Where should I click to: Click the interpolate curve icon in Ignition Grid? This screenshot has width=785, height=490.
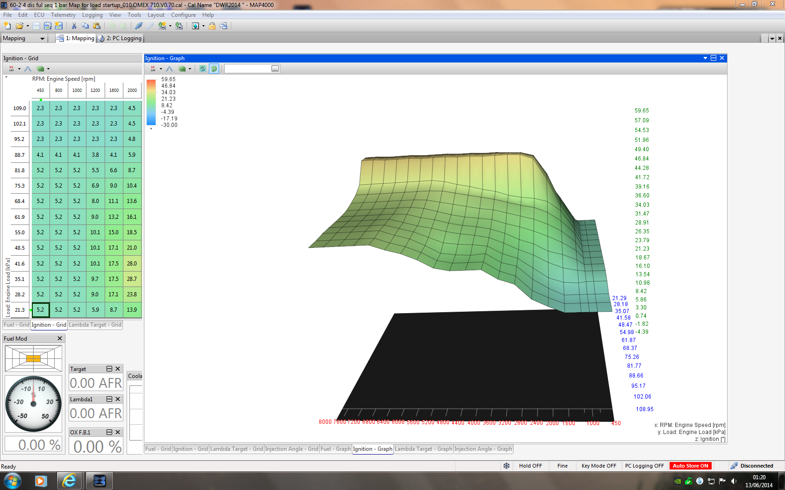pyautogui.click(x=28, y=69)
